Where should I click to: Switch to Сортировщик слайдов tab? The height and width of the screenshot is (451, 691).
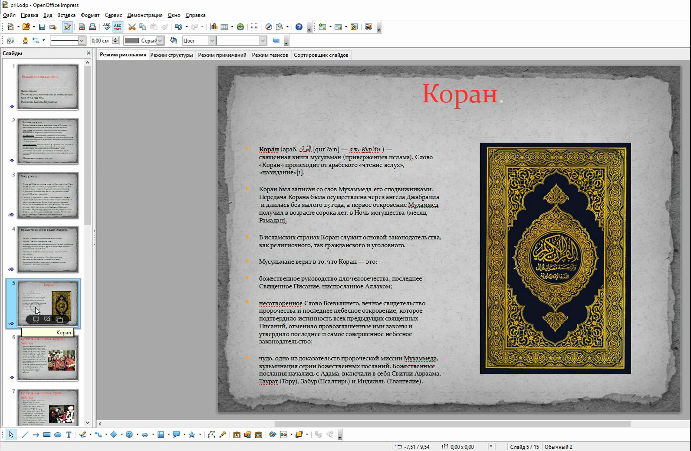[321, 55]
